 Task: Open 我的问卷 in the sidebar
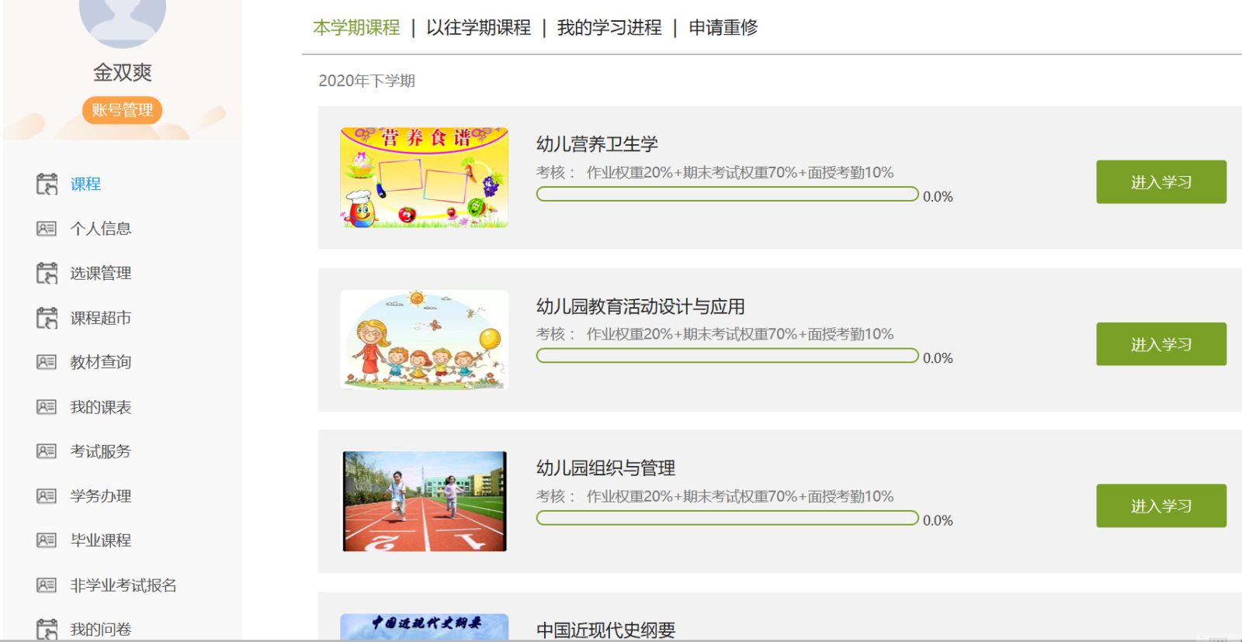pyautogui.click(x=101, y=629)
